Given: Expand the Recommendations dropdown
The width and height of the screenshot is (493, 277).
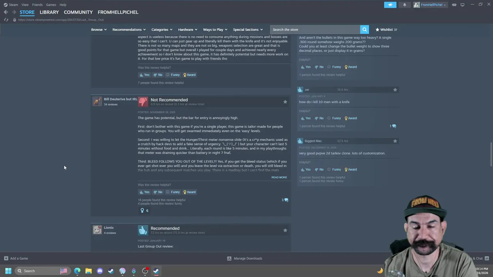Looking at the screenshot, I should click(129, 30).
